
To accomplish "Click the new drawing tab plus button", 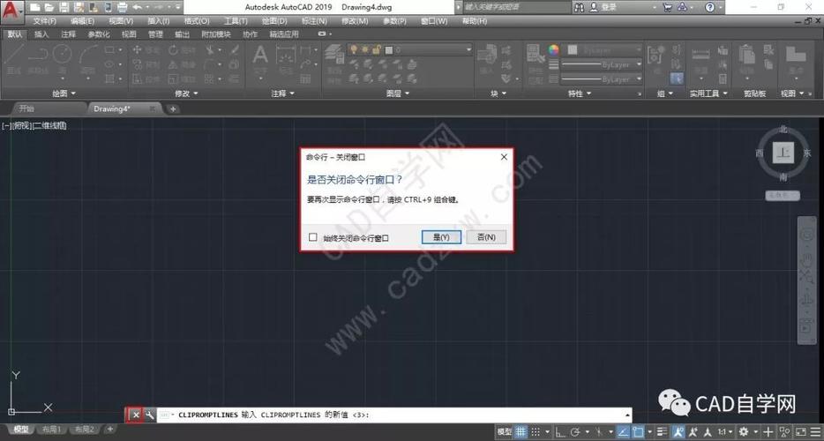I will pyautogui.click(x=173, y=108).
